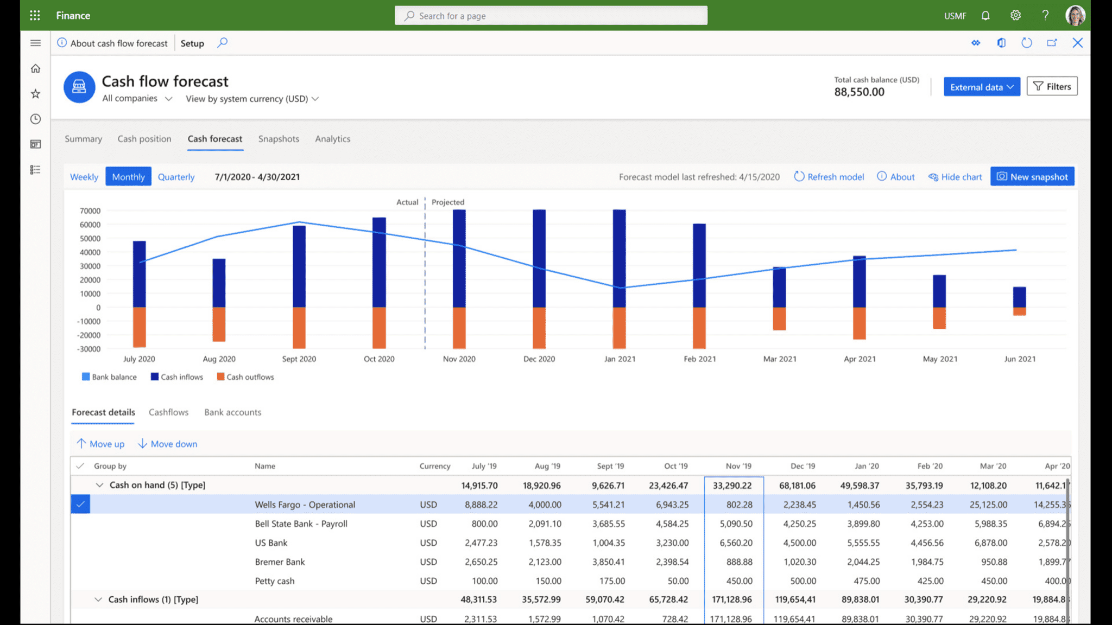The height and width of the screenshot is (625, 1112).
Task: Click the Refresh model link
Action: point(829,177)
